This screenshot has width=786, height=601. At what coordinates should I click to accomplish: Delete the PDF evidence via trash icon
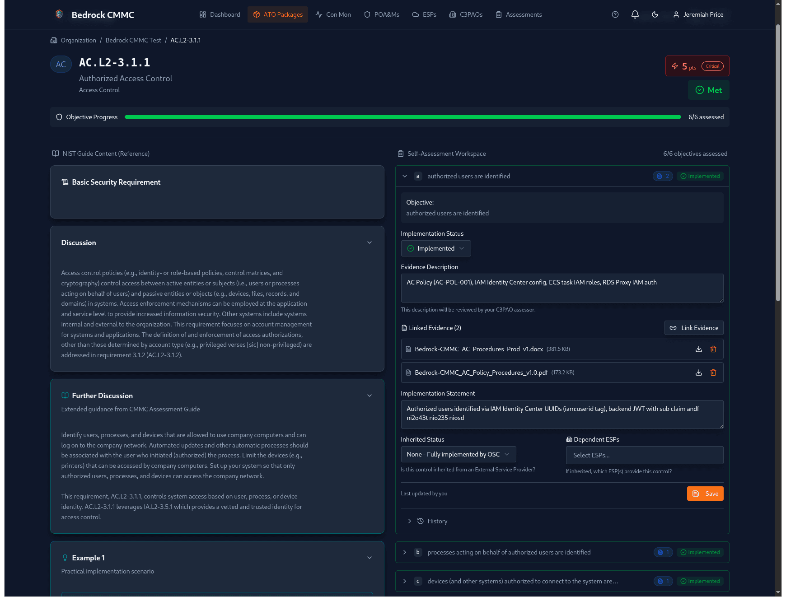713,373
